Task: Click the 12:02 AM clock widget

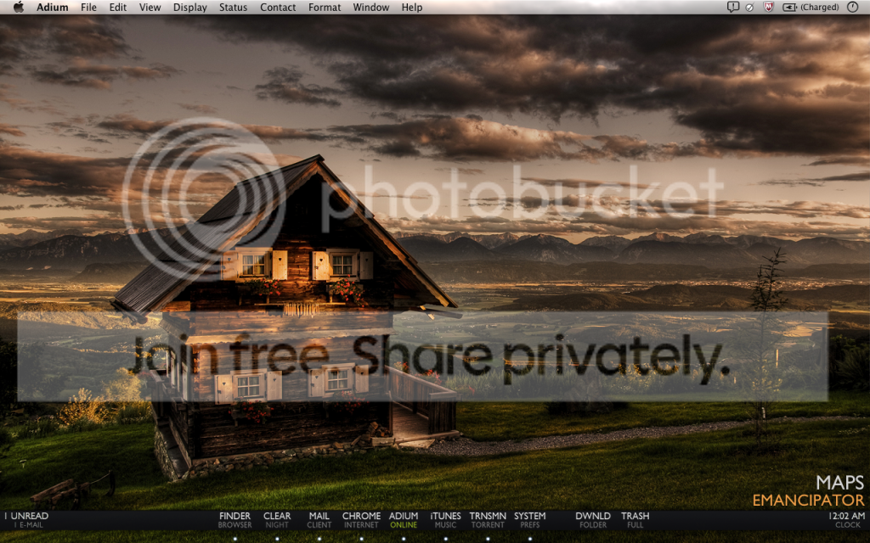Action: tap(847, 520)
